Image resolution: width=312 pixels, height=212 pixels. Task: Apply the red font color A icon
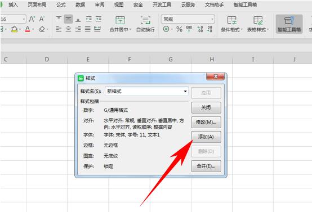tap(28, 29)
